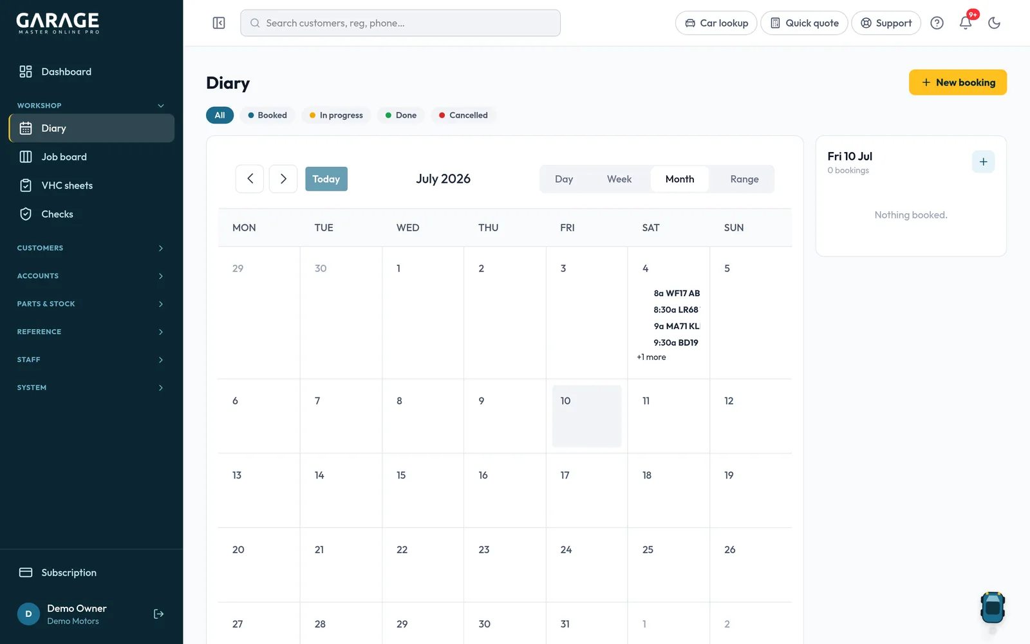Image resolution: width=1030 pixels, height=644 pixels.
Task: Expand the Customers section
Action: 91,248
